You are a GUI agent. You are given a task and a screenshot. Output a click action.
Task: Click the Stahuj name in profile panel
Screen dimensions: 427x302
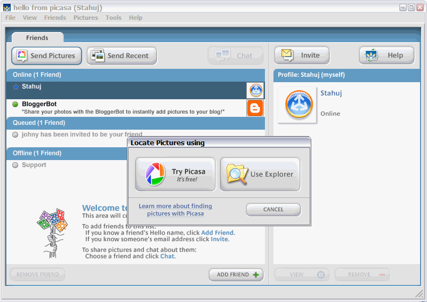point(331,93)
